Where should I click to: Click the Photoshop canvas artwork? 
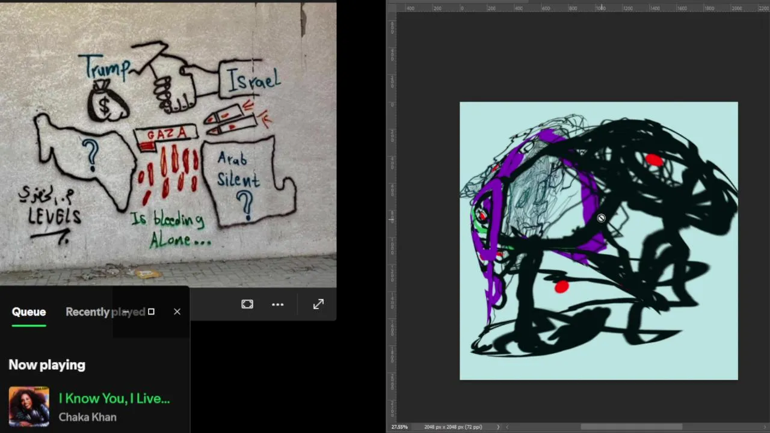pos(599,241)
